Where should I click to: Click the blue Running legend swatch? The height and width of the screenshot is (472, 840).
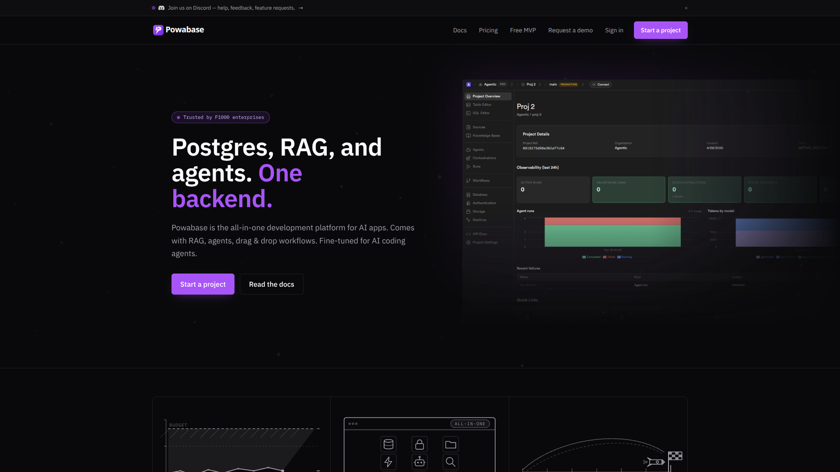[619, 257]
